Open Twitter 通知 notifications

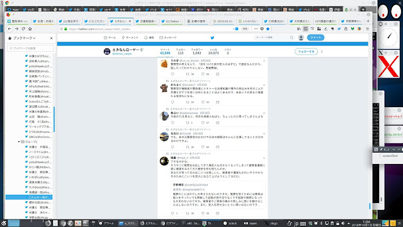149,38
